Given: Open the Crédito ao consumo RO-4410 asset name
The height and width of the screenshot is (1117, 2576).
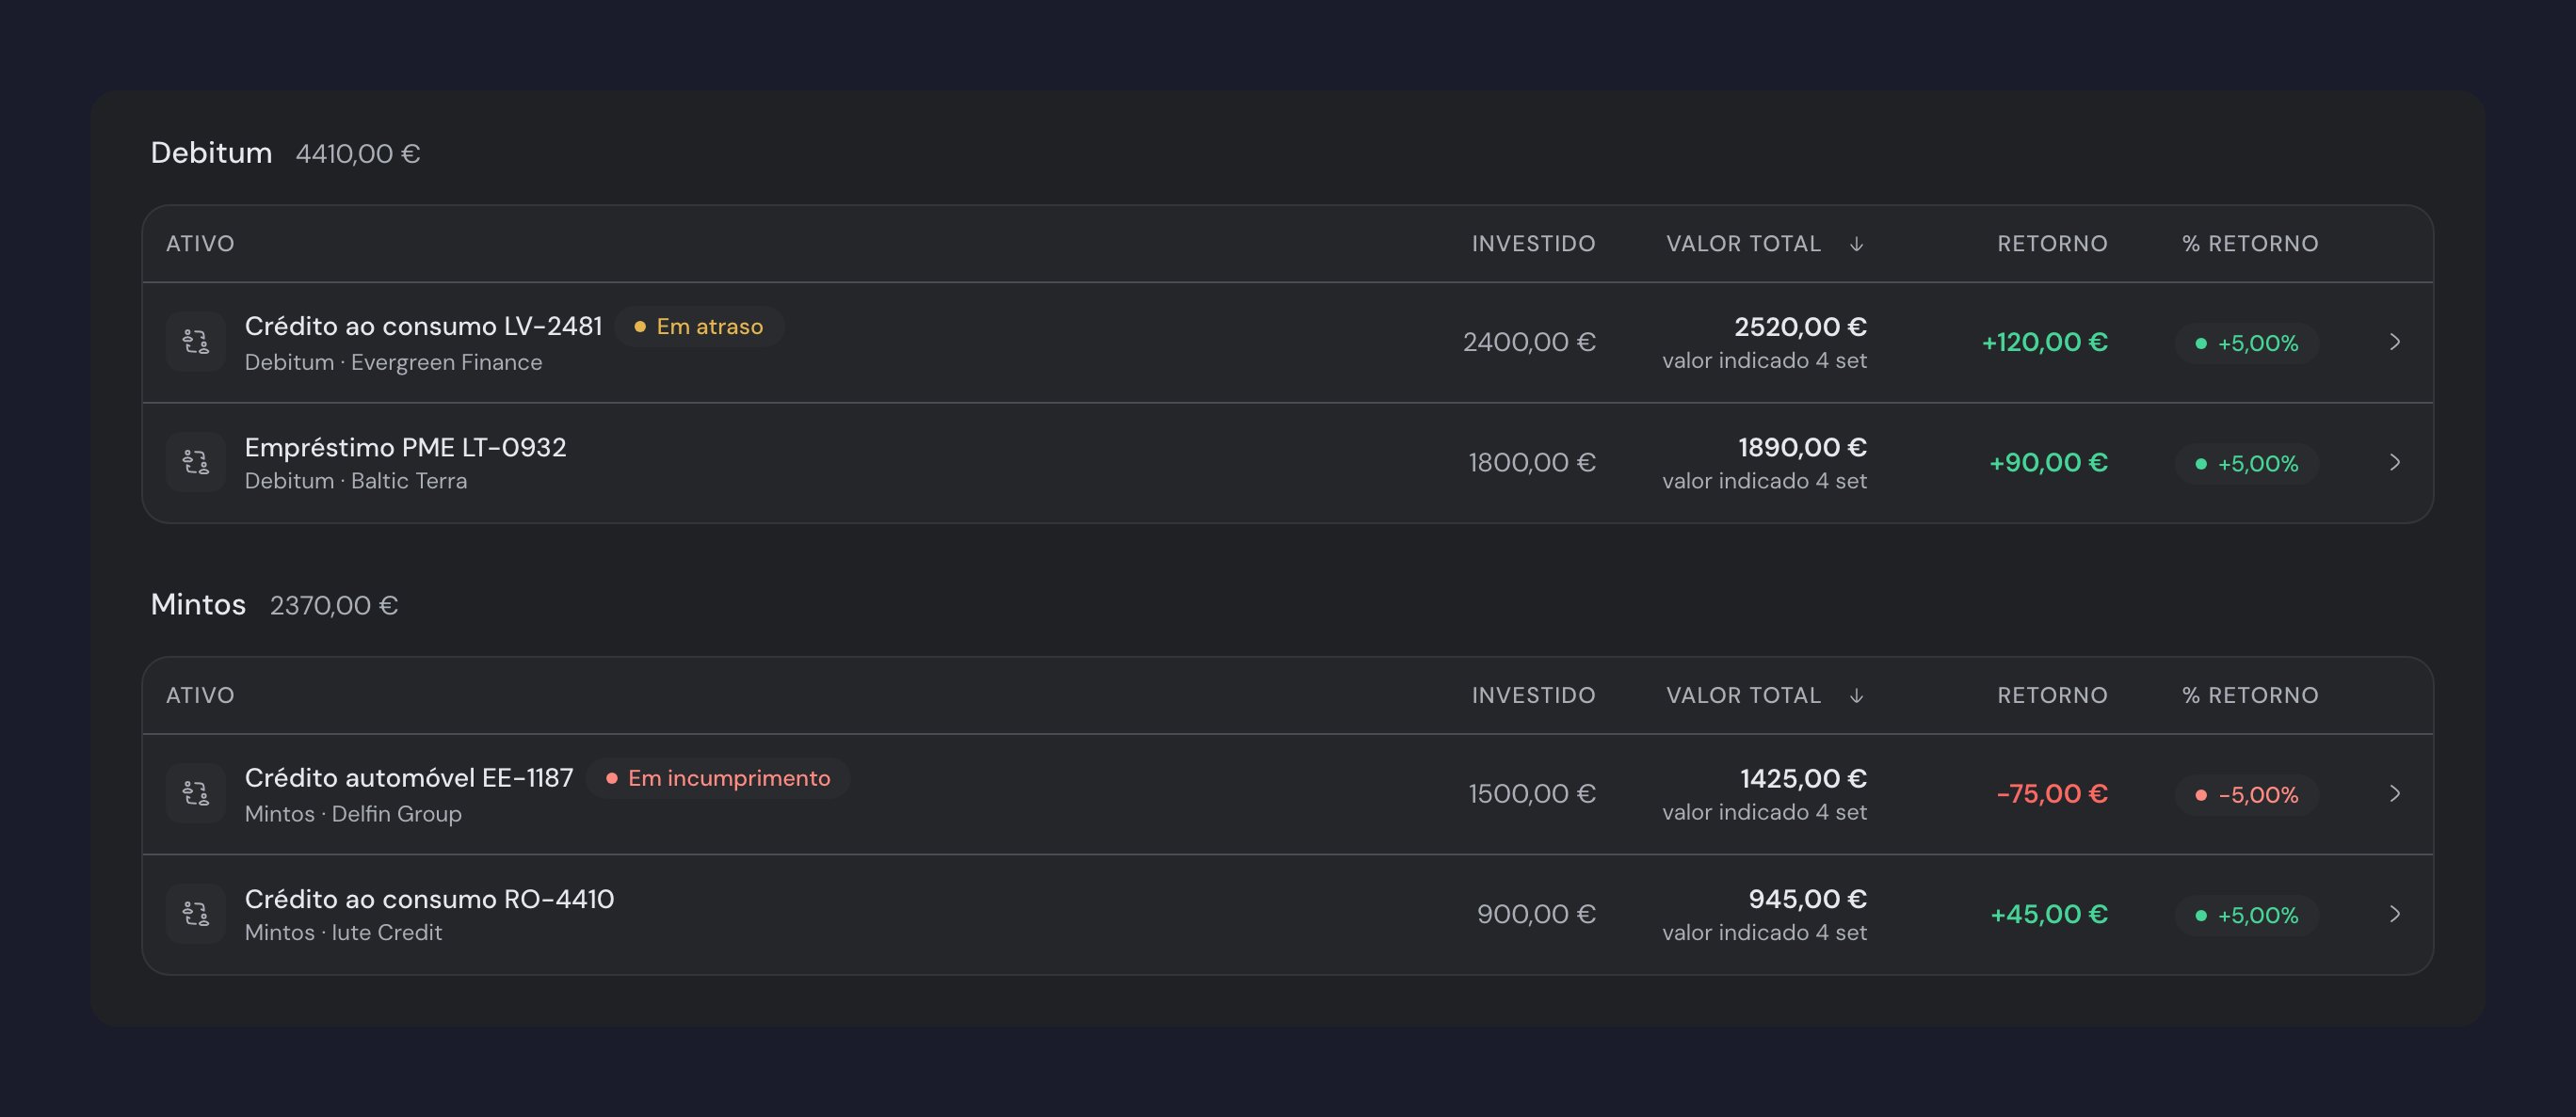Looking at the screenshot, I should pyautogui.click(x=429, y=898).
